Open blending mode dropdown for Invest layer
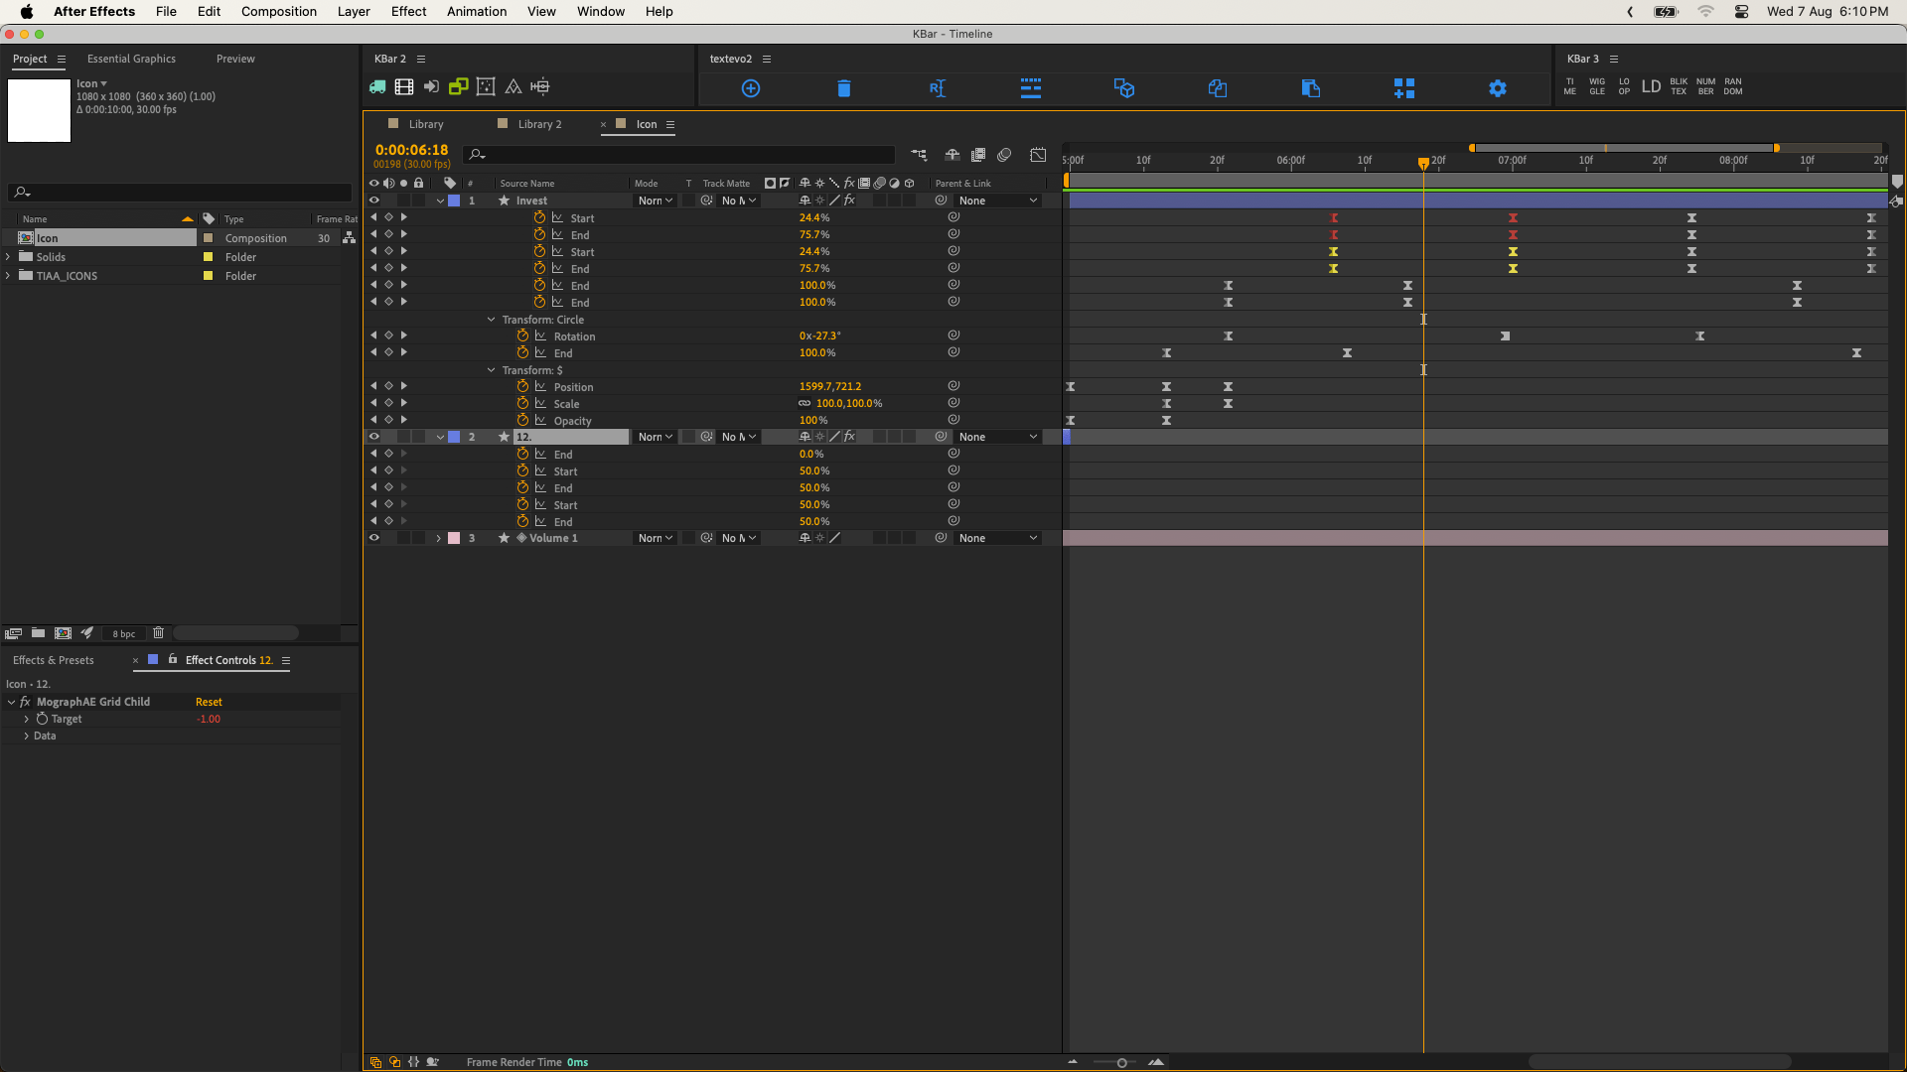 656,201
